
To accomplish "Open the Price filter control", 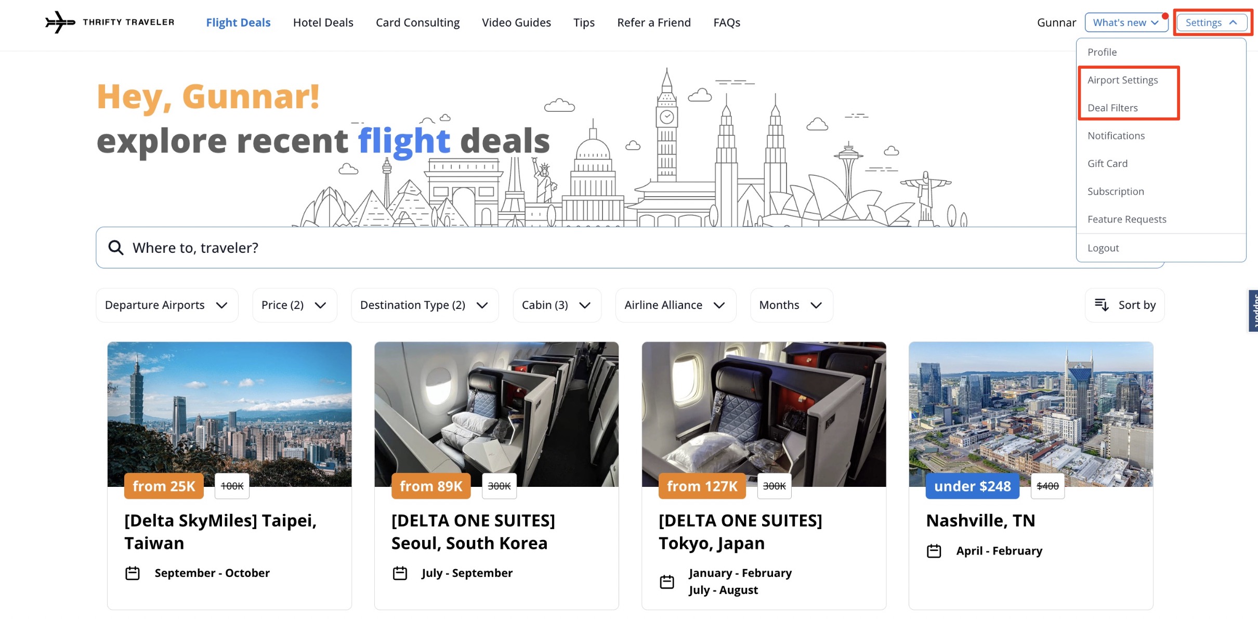I will coord(294,305).
